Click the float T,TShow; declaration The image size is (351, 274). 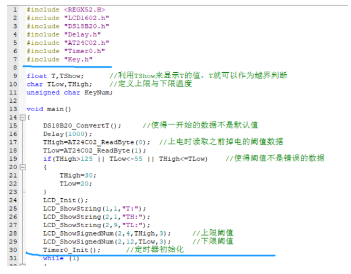pyautogui.click(x=55, y=76)
